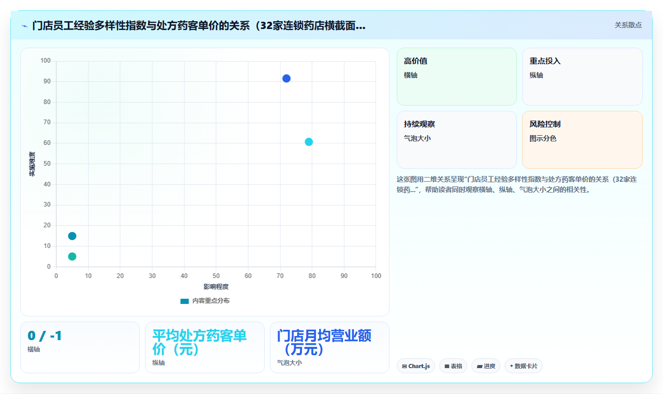Viewport: 663px width, 394px height.
Task: Click the 表格 chip icon
Action: pos(447,367)
